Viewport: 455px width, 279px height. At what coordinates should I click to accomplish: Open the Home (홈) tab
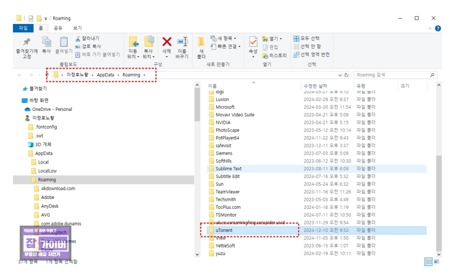(41, 28)
